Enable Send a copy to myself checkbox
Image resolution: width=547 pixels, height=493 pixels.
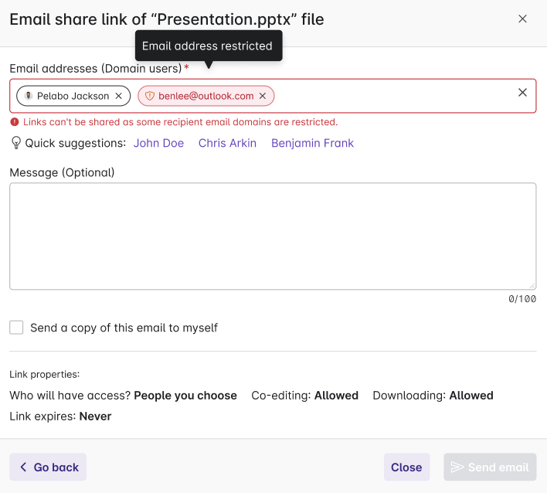16,328
